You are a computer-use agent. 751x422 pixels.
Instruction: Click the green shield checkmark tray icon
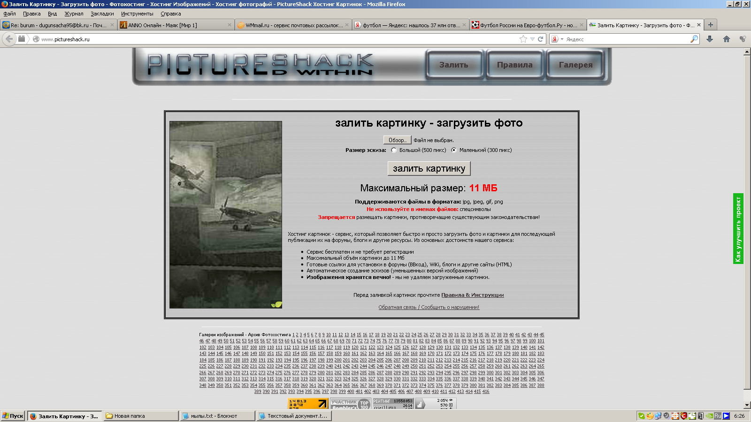click(x=641, y=416)
